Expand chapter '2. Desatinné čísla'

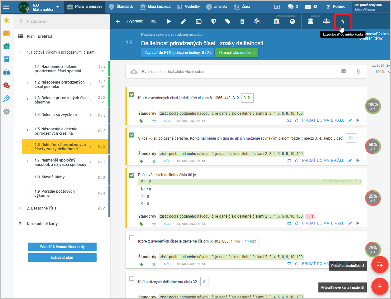click(20, 208)
